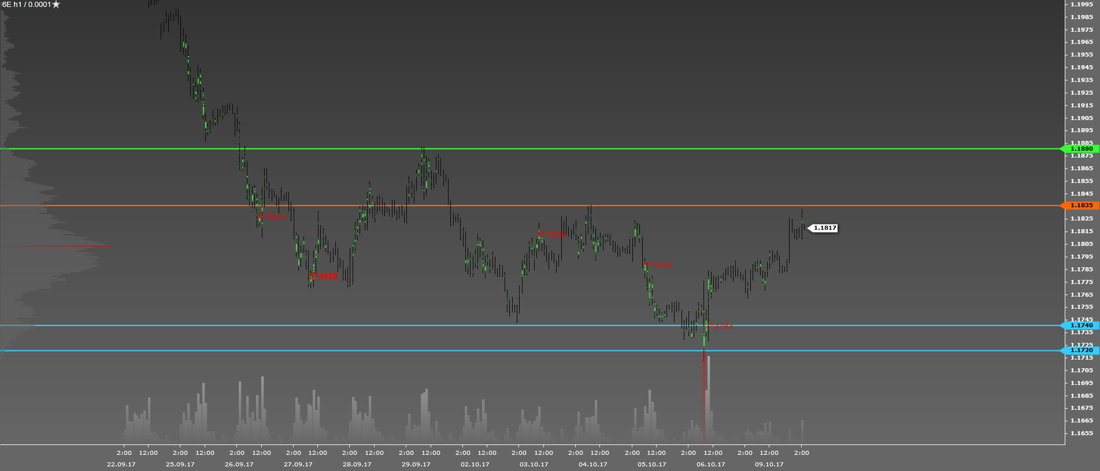Select the green 1.1880 price level tag
The image size is (1100, 471).
click(x=1080, y=149)
